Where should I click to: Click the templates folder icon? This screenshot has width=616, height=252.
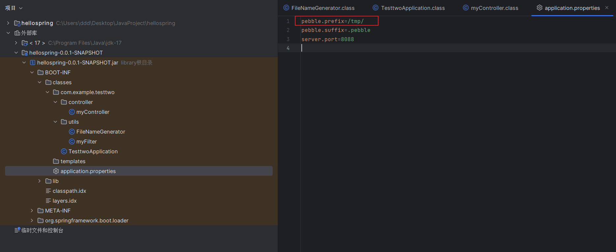(56, 161)
